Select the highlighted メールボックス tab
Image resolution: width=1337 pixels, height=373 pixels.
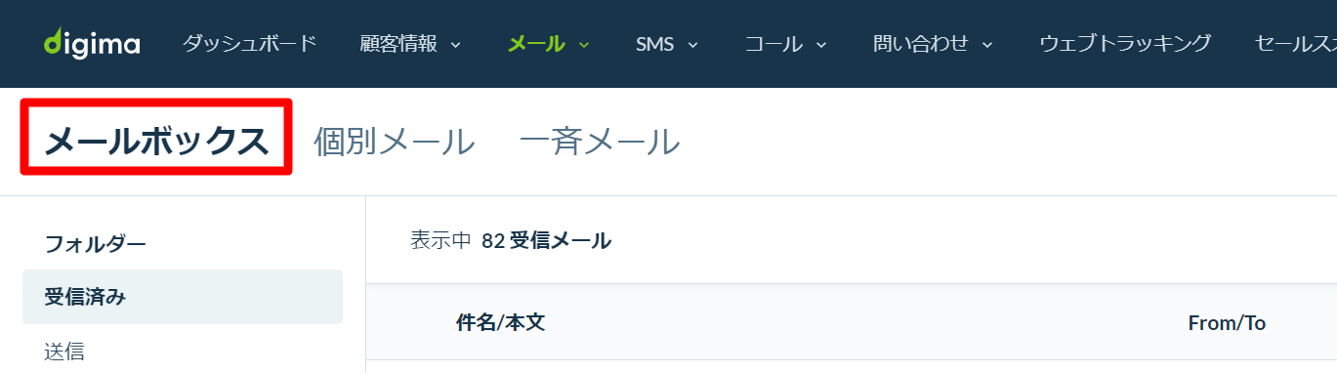(156, 143)
